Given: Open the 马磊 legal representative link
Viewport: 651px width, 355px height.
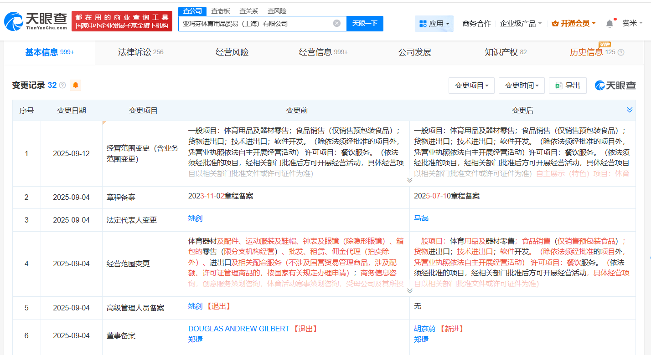Looking at the screenshot, I should [x=421, y=218].
